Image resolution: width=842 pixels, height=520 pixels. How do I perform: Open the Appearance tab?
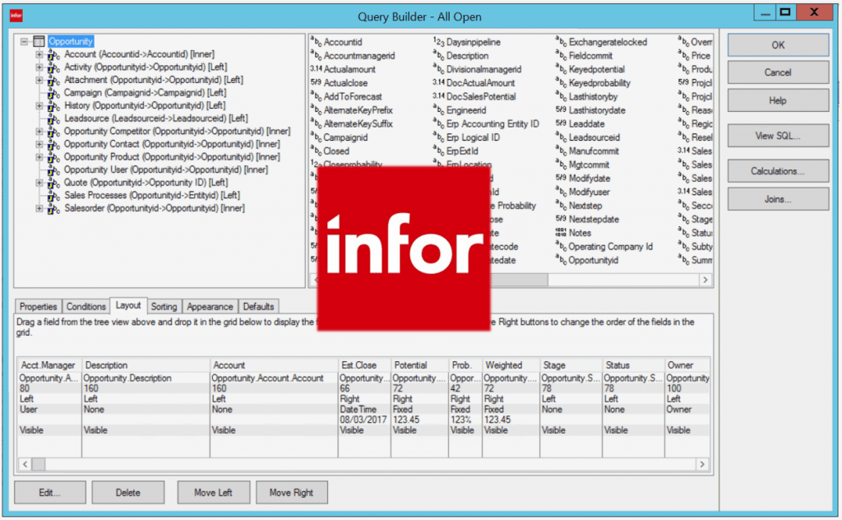[210, 306]
